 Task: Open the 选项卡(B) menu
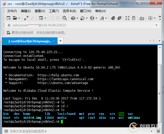70,11
